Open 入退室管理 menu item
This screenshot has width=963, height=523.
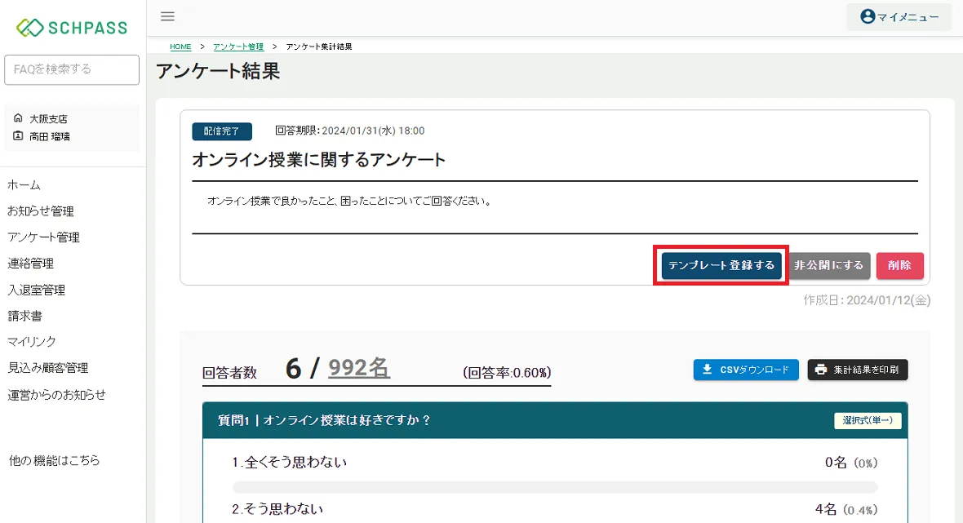tap(36, 290)
